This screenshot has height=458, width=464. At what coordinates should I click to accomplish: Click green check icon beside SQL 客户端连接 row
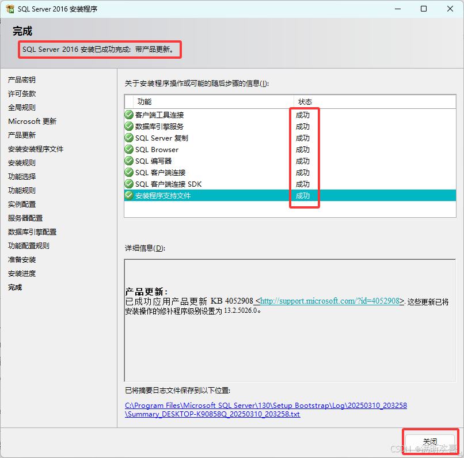tap(129, 172)
